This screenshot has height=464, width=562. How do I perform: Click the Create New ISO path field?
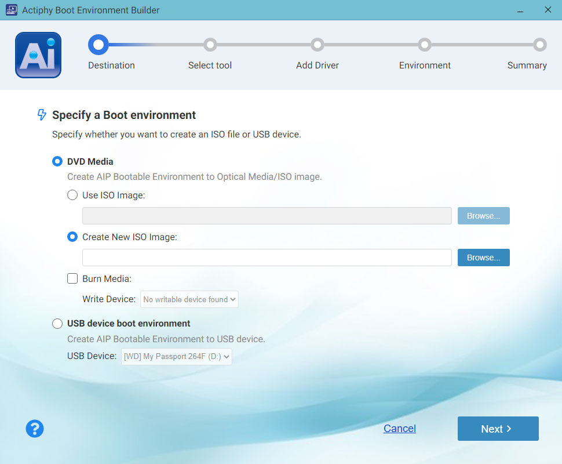coord(267,258)
